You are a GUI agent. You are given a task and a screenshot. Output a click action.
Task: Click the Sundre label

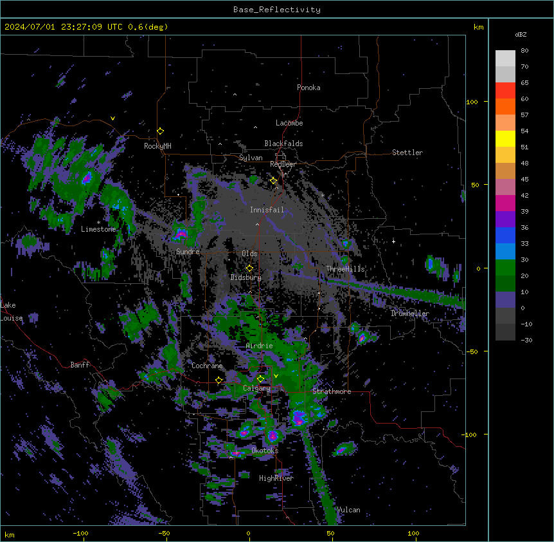pyautogui.click(x=188, y=252)
